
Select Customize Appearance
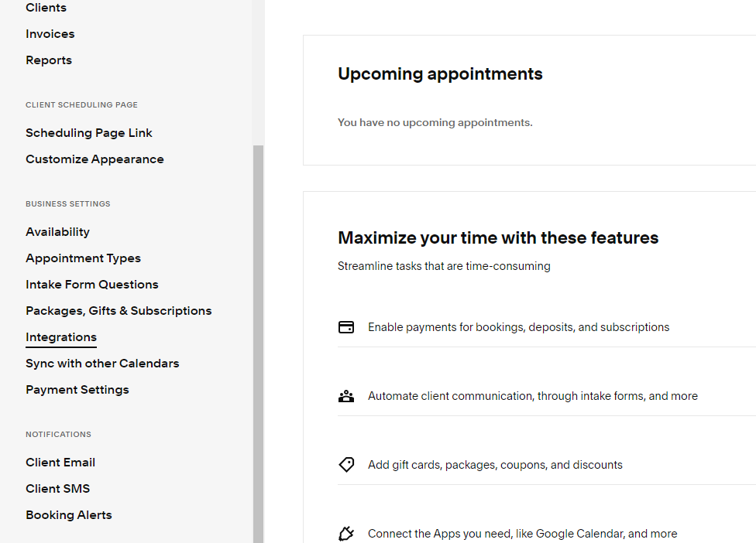tap(94, 159)
